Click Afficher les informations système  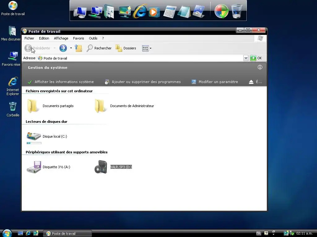(61, 82)
